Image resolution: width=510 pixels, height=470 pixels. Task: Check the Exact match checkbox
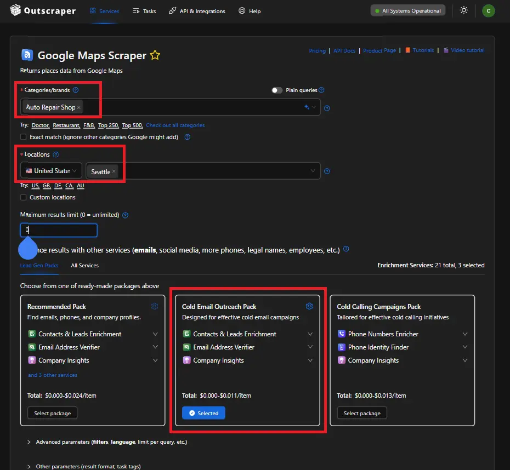click(23, 137)
